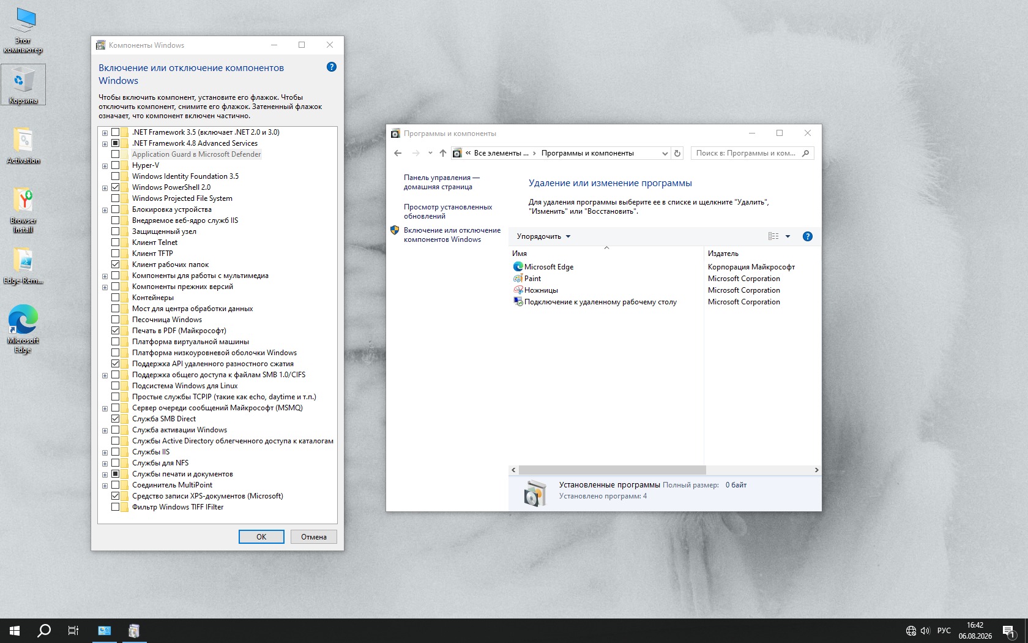Screen dimensions: 1028x643
Task: Expand SMB 1.0/CIFS support node
Action: 105,375
